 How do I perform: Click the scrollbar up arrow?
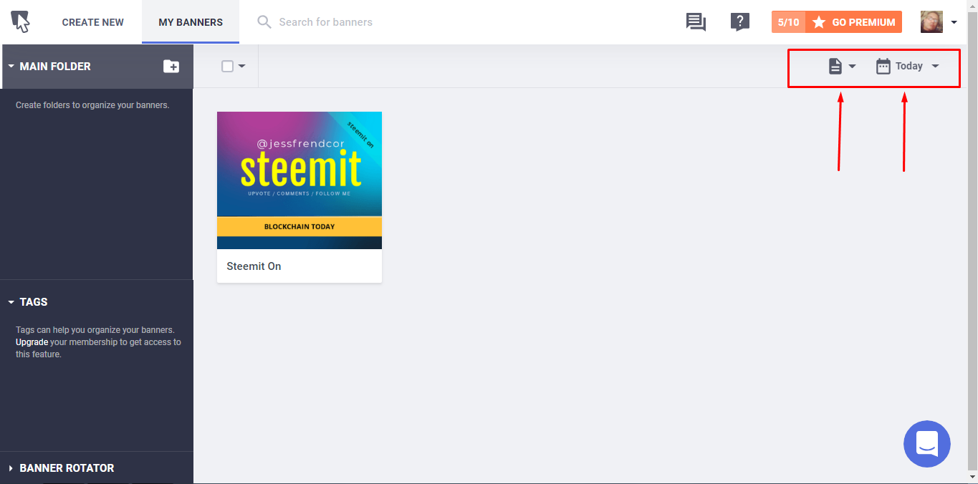coord(972,6)
